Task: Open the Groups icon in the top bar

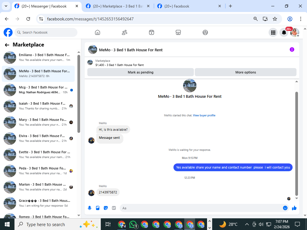Action: (x=205, y=32)
